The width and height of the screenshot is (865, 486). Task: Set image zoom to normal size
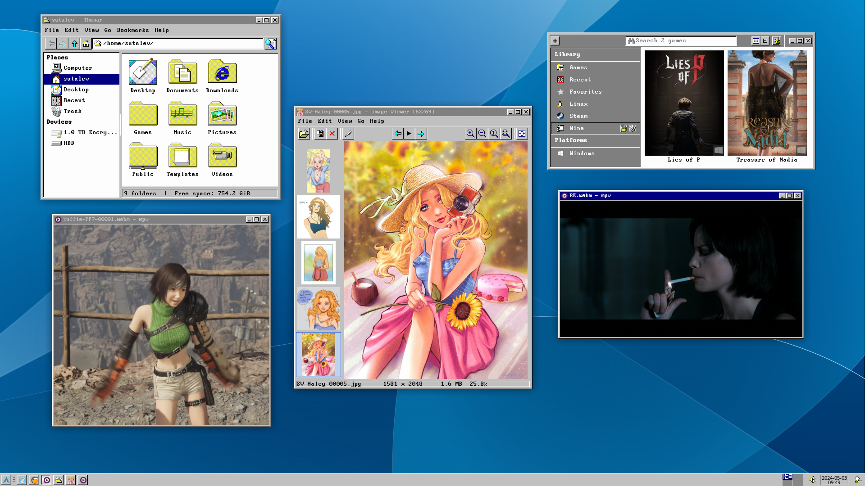[494, 134]
